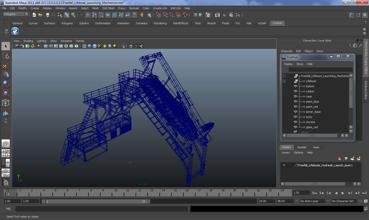Viewport: 369px width, 220px height.
Task: Activate the Lasso selection tool
Action: 6,56
